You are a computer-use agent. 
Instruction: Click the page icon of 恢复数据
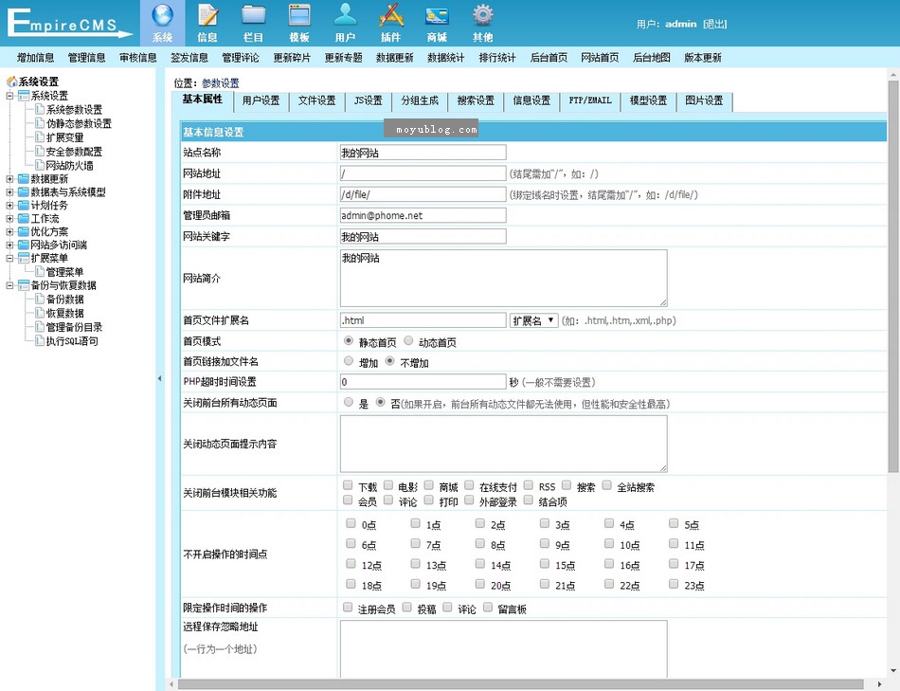40,313
